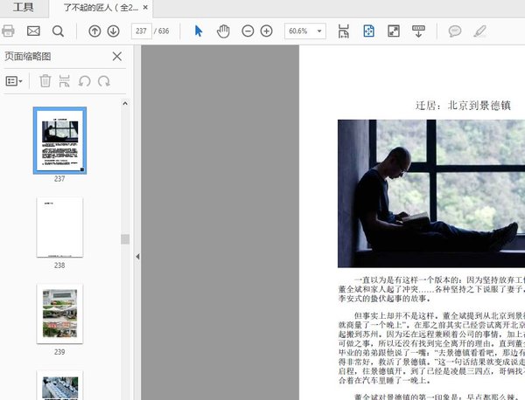Select page 237 thumbnail
Viewport: 525px width, 400px height.
coord(59,141)
